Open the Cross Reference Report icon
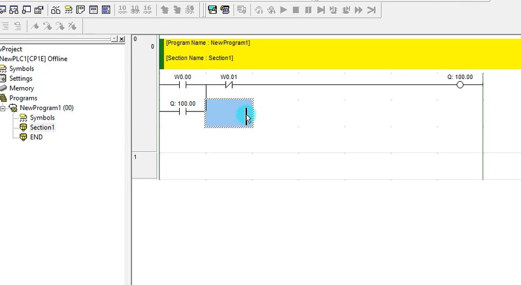This screenshot has height=285, width=521. point(56,10)
